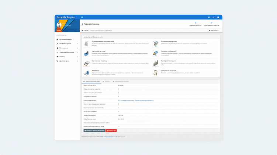
Task: Click the laptop icon beside Управление шаблонами
Action: [57, 53]
